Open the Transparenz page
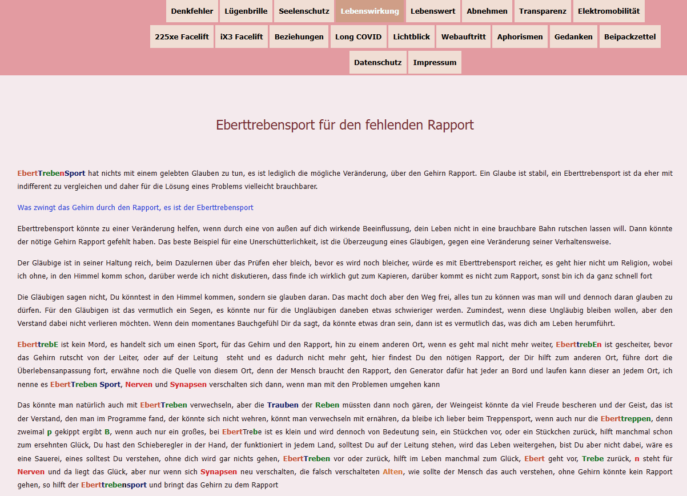The image size is (687, 496). tap(542, 11)
